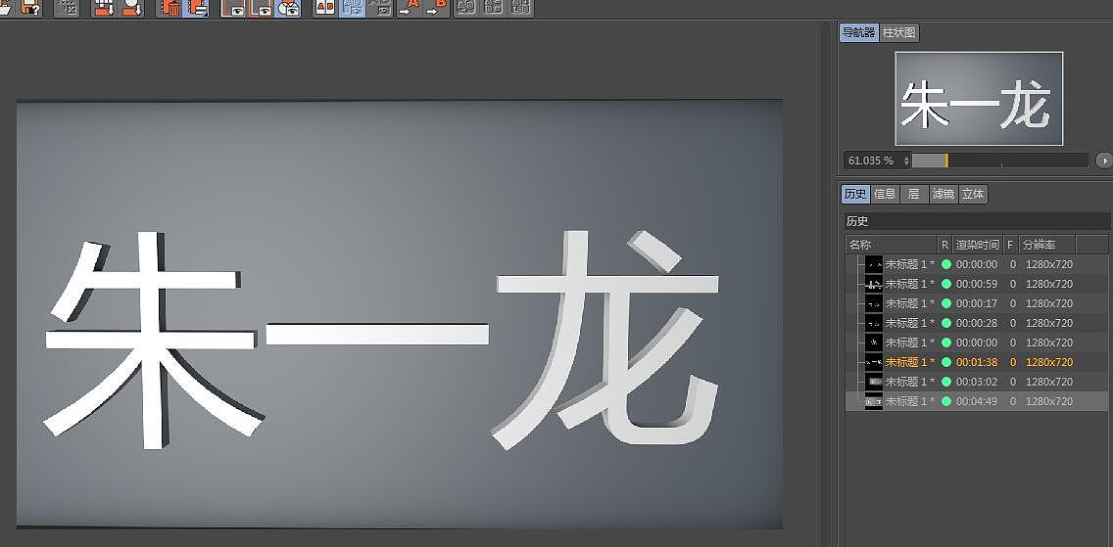
Task: Click the 1280x720 resolution in the 00:00:17 row
Action: point(1049,303)
